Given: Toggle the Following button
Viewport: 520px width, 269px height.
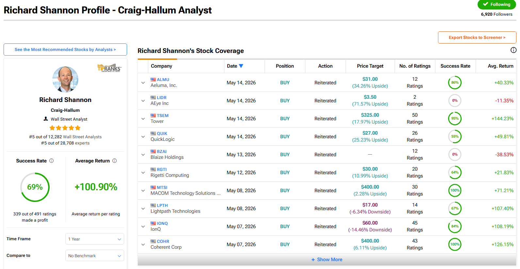Looking at the screenshot, I should (496, 5).
